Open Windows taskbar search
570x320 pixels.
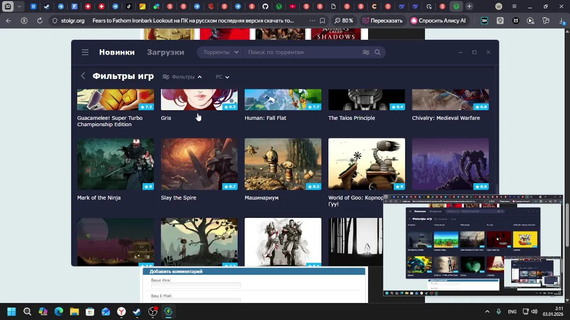pyautogui.click(x=27, y=312)
